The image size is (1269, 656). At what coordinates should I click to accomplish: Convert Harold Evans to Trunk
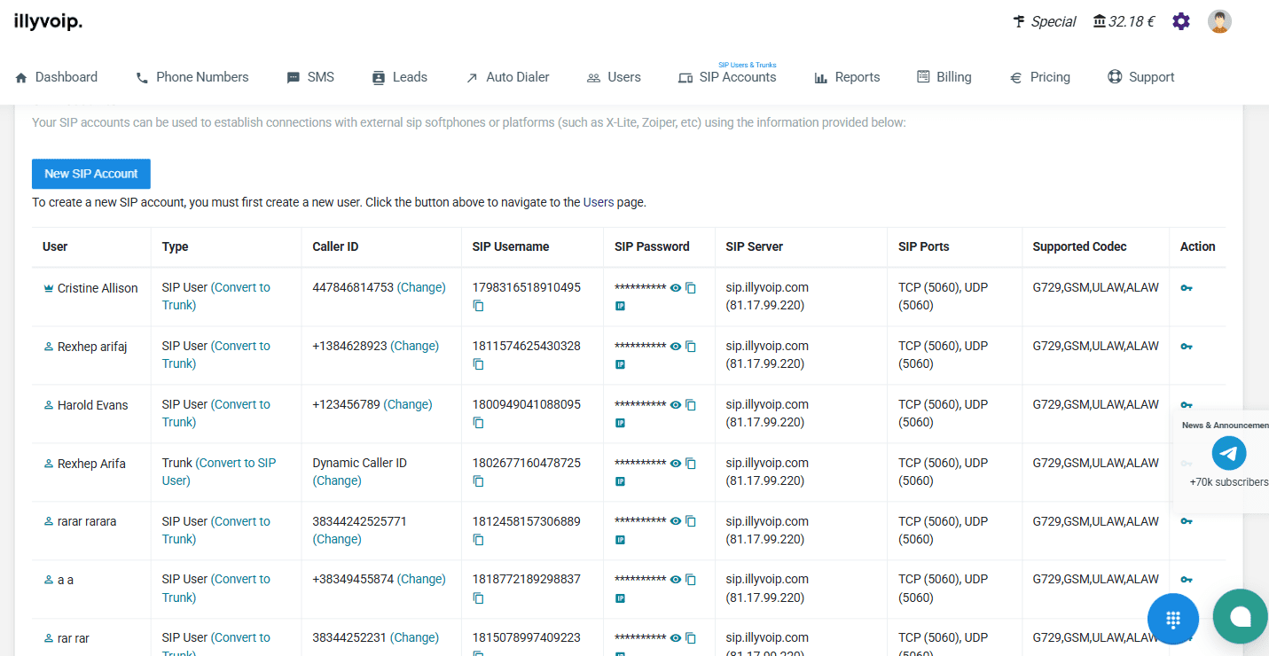239,405
